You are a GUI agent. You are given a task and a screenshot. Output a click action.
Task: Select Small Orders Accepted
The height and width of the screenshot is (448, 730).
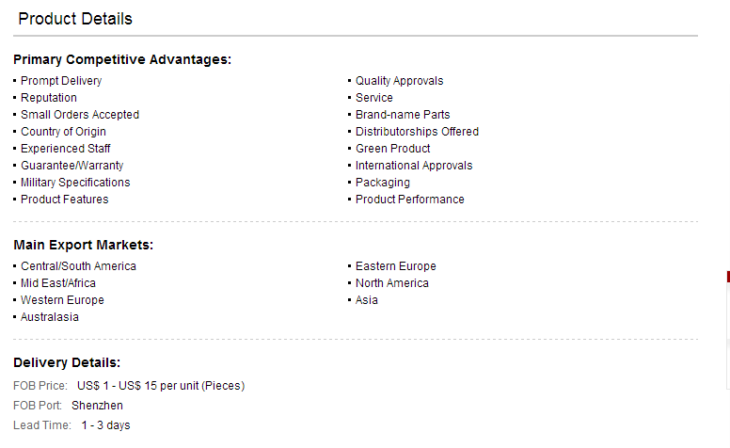80,115
